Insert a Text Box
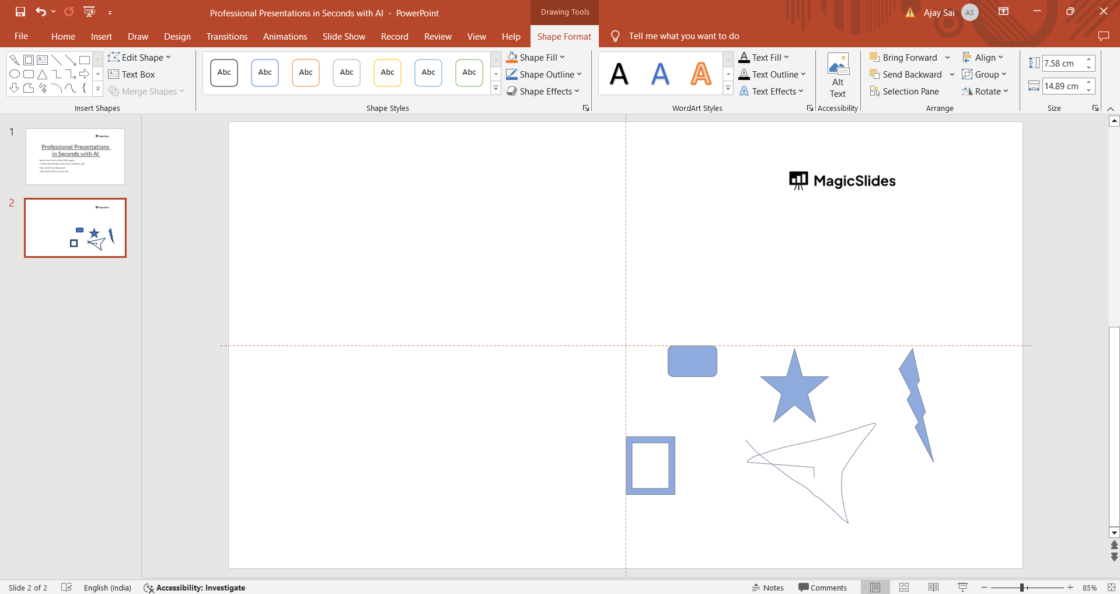 click(132, 75)
